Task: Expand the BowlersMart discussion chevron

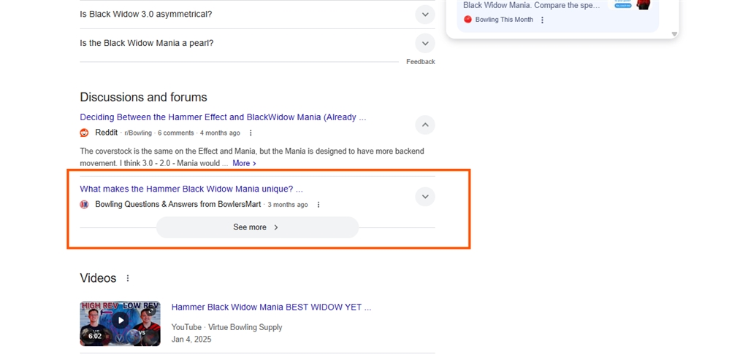Action: (x=424, y=197)
